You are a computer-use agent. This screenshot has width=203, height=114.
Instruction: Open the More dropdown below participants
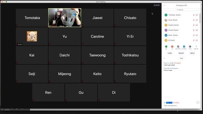(x=193, y=53)
